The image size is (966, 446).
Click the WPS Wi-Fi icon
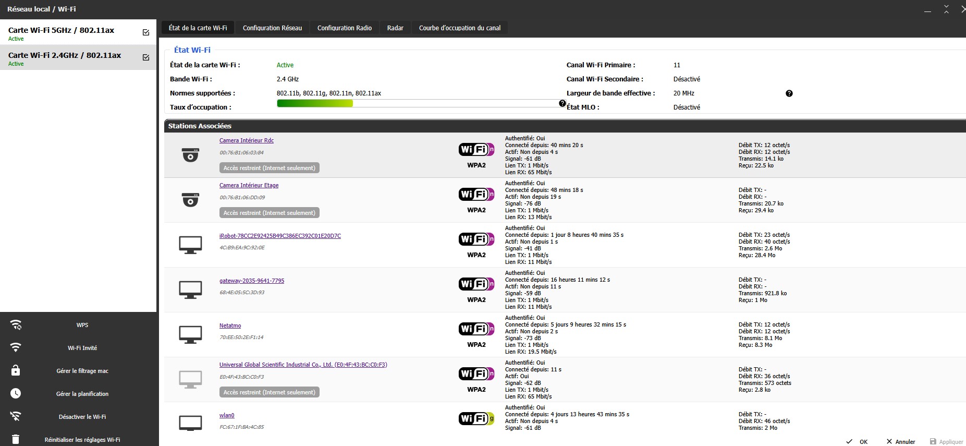(16, 325)
